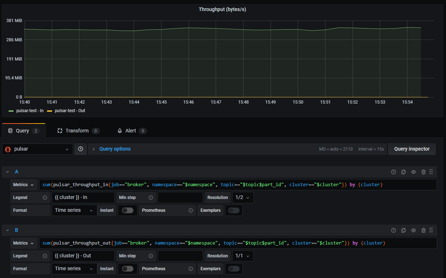Click the query A name label
The image size is (446, 278).
(x=16, y=172)
